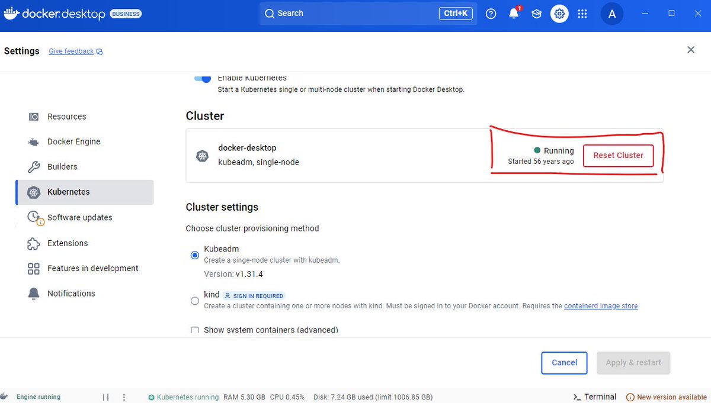Click the Reset Cluster button
The width and height of the screenshot is (711, 403).
tap(618, 156)
